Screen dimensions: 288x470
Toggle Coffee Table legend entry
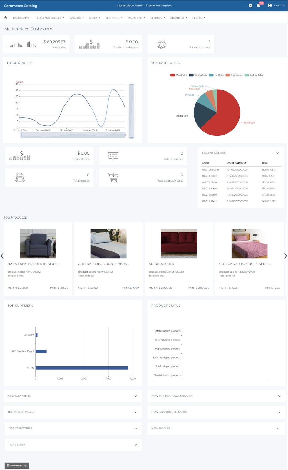click(254, 75)
